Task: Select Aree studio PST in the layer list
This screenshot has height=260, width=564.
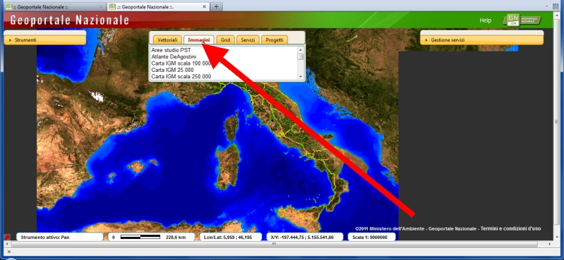Action: click(x=171, y=50)
